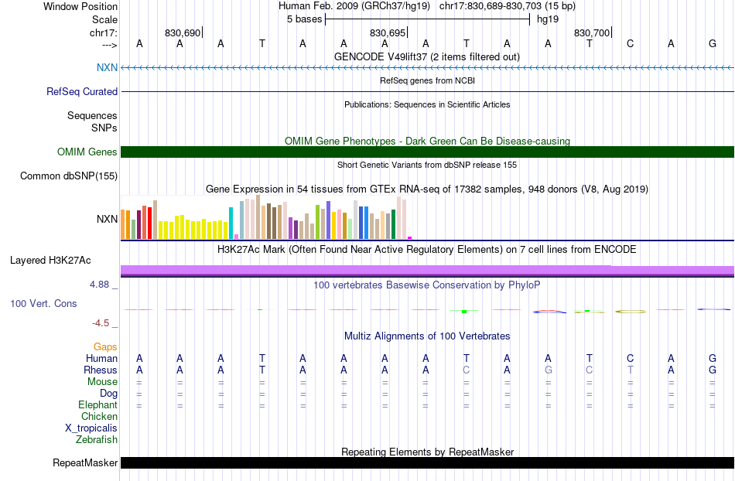Click the bright cyan bar in the GTEx chart
735x481 pixels.
pos(231,223)
